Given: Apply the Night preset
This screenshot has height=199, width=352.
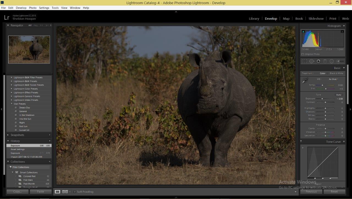Looking at the screenshot, I should tap(22, 123).
